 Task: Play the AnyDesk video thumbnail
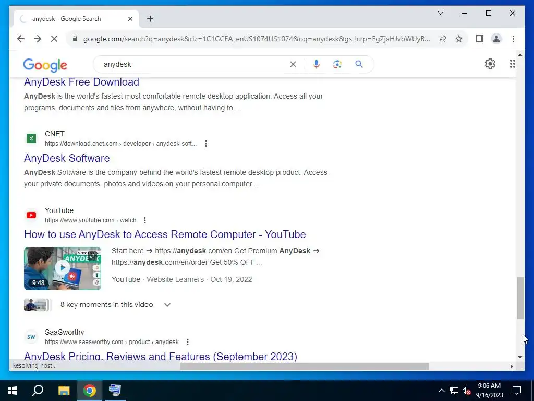tap(63, 269)
